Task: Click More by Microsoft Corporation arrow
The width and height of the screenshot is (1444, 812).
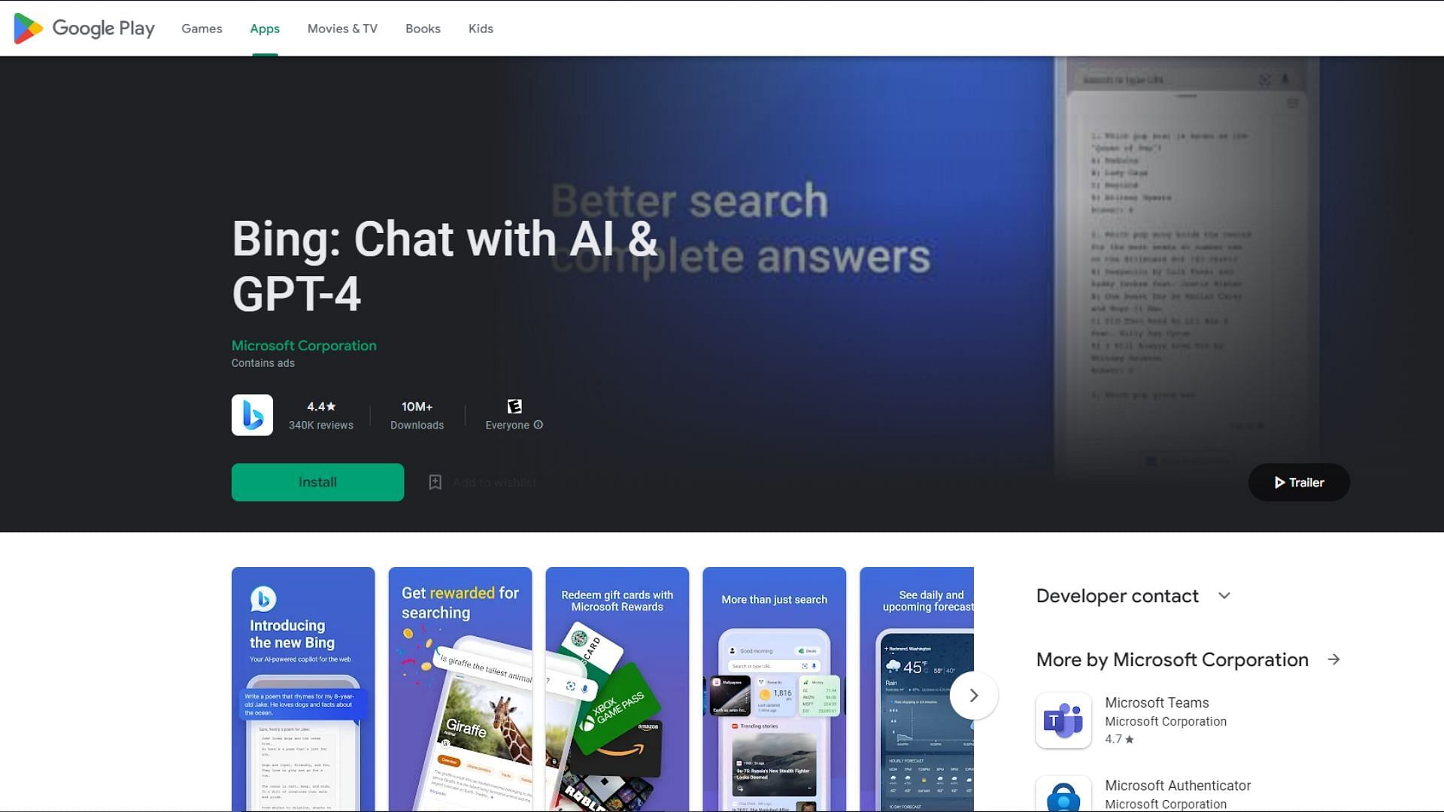Action: [1334, 659]
